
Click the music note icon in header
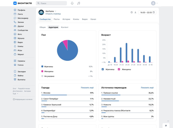[79, 3]
